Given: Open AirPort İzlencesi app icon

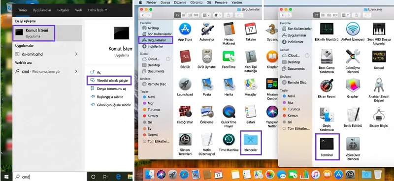Looking at the screenshot, I should [353, 29].
